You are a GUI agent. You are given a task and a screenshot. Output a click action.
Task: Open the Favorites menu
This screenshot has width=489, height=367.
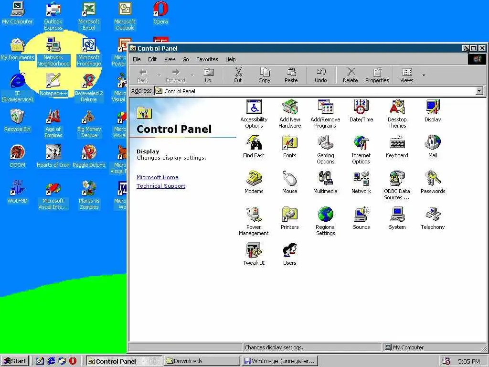point(207,59)
